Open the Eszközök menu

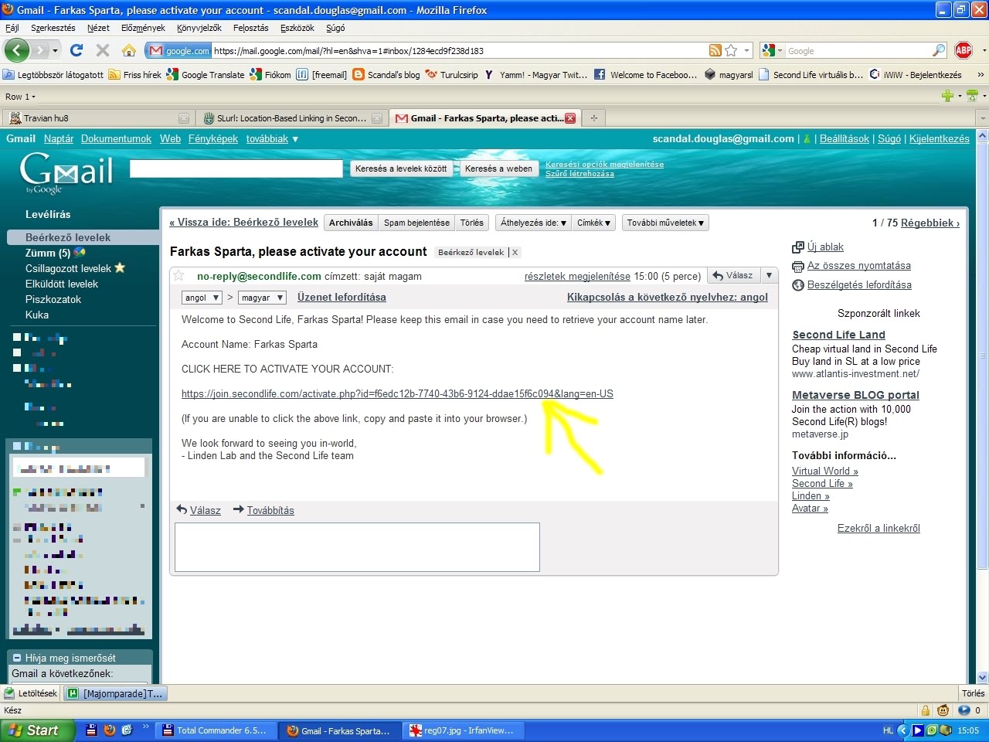[x=297, y=28]
